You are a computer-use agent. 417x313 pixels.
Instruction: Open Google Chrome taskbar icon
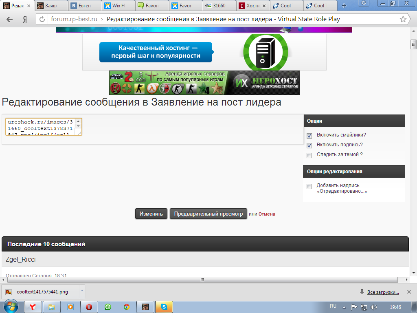127,307
